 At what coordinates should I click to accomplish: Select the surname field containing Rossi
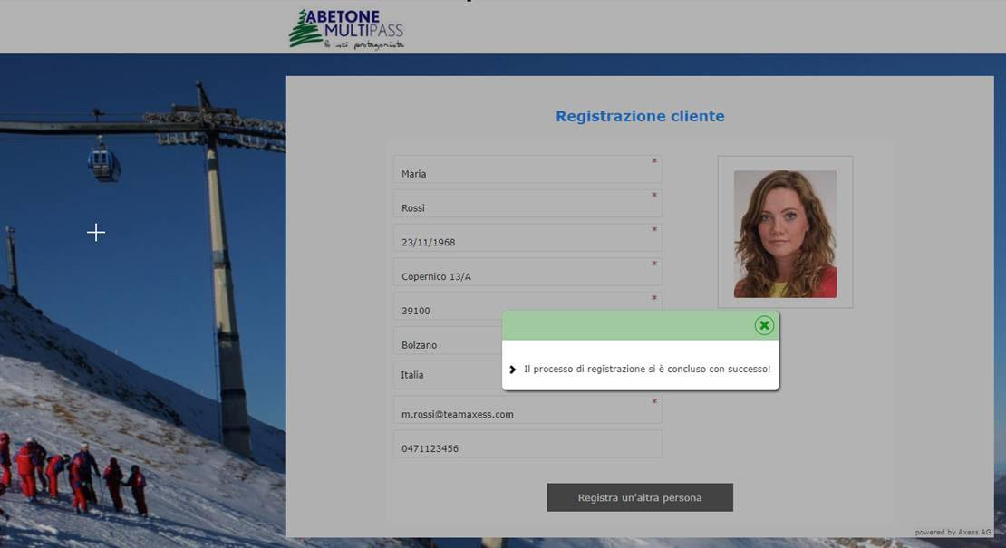point(527,207)
